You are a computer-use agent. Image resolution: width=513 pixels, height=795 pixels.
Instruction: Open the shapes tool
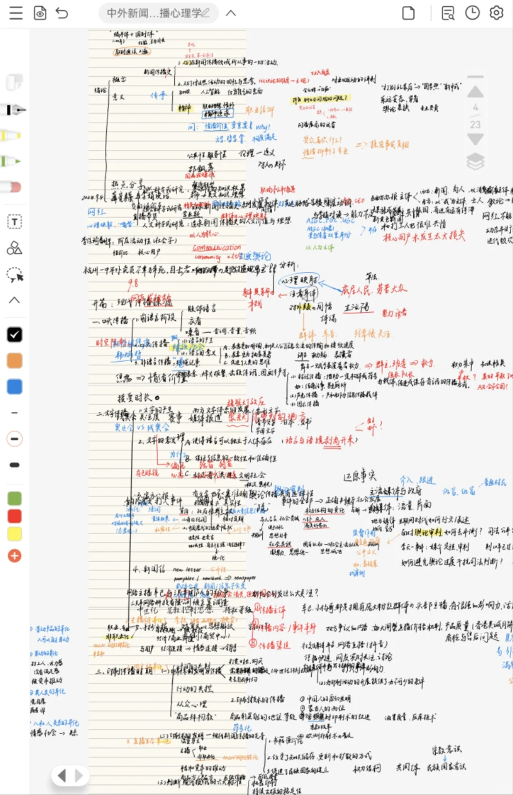click(x=14, y=248)
